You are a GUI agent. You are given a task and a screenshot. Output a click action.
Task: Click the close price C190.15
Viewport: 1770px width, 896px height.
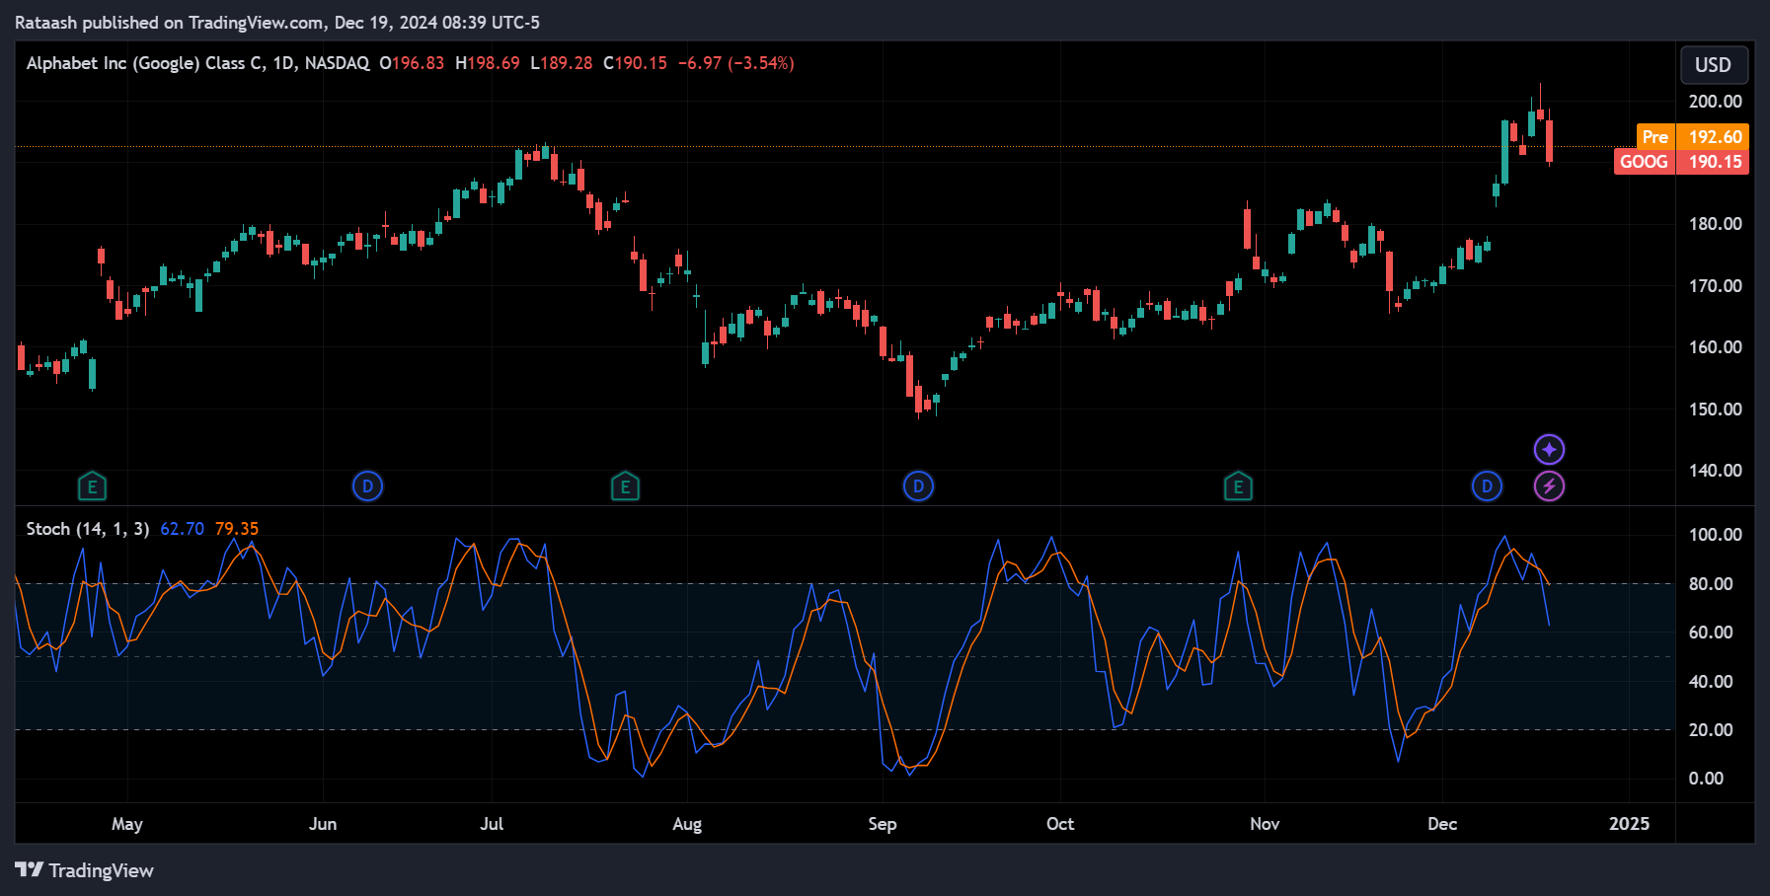tap(635, 63)
